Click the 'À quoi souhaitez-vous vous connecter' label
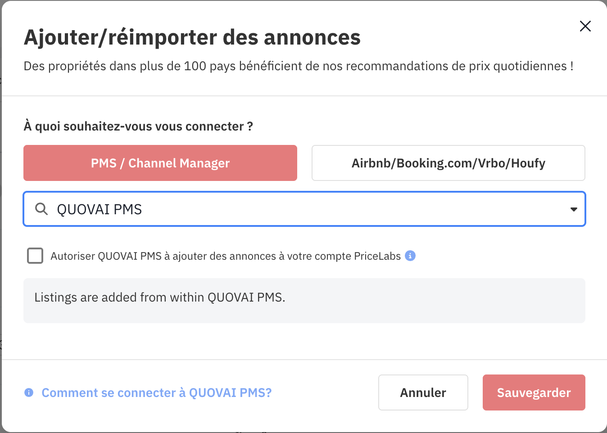 point(138,126)
